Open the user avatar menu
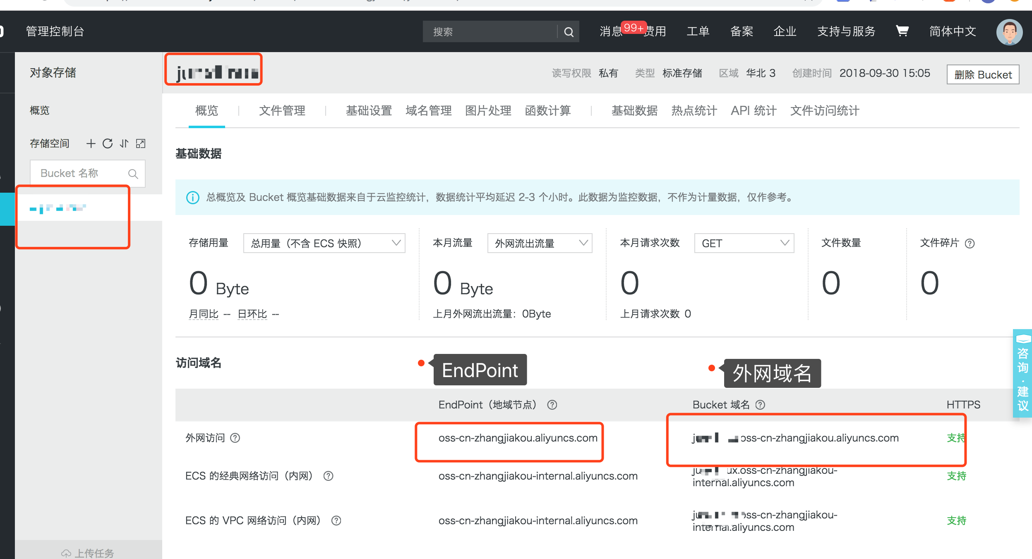The width and height of the screenshot is (1032, 559). click(1009, 32)
